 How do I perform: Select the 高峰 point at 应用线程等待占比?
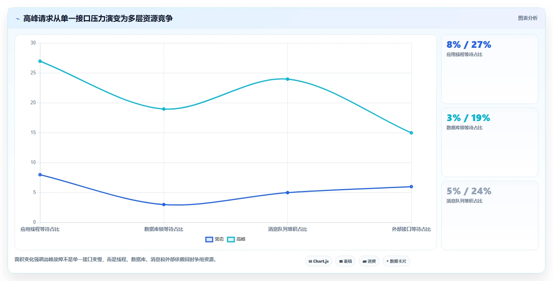[x=40, y=61]
